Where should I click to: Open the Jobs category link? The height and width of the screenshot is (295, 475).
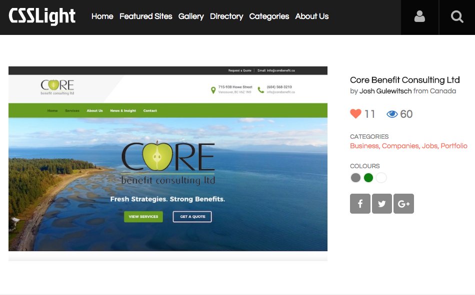point(430,146)
